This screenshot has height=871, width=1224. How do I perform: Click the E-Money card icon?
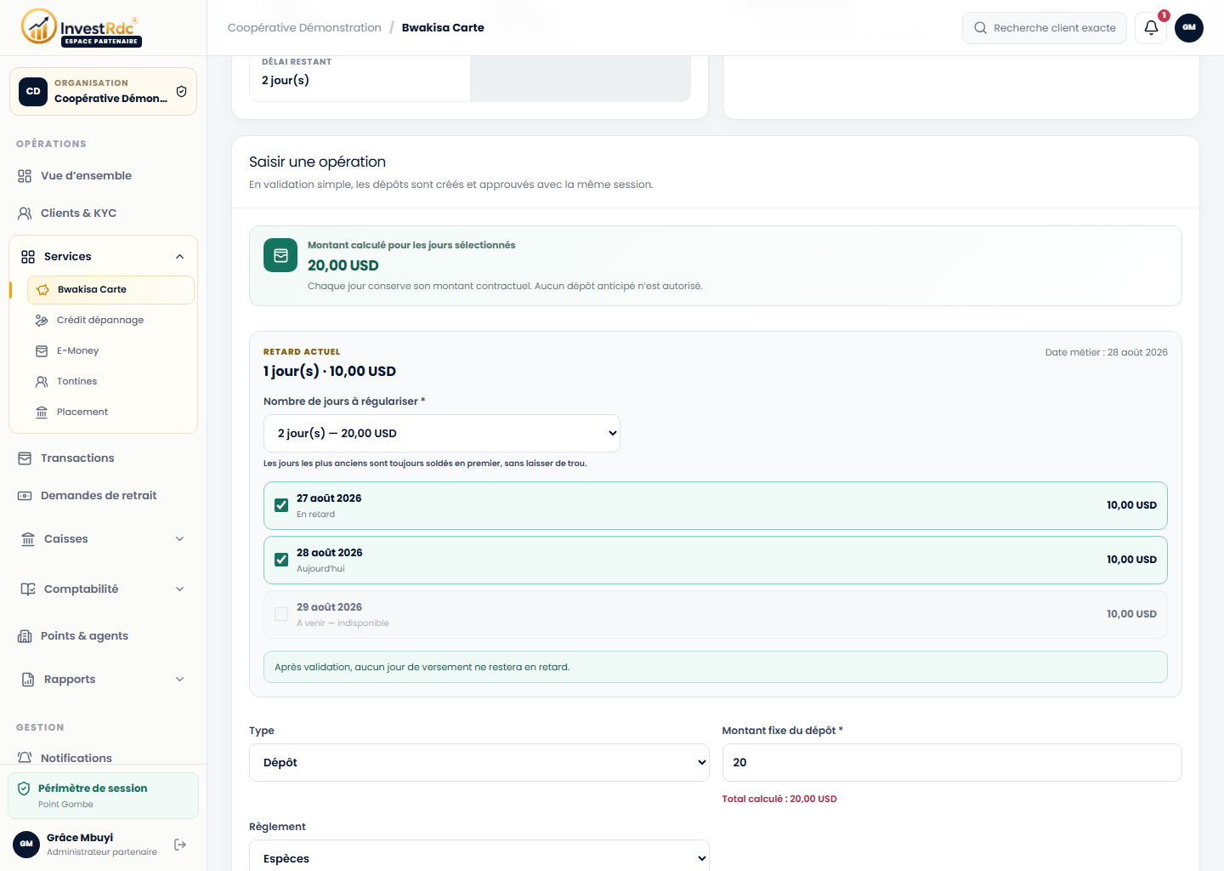pyautogui.click(x=42, y=351)
